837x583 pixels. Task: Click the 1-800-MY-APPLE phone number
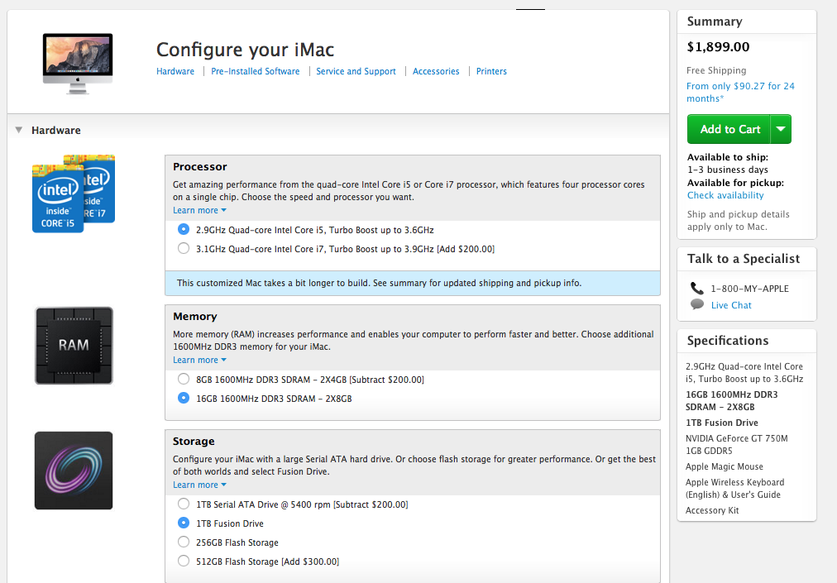749,289
